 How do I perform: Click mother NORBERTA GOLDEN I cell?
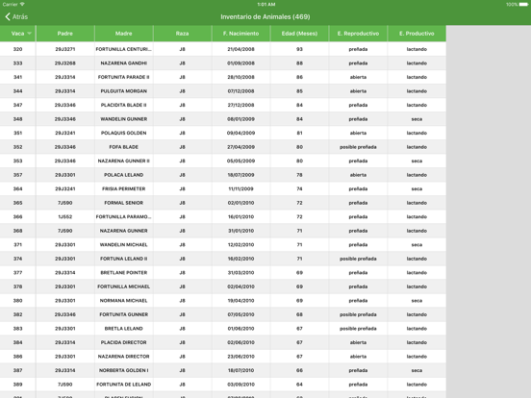pyautogui.click(x=123, y=370)
